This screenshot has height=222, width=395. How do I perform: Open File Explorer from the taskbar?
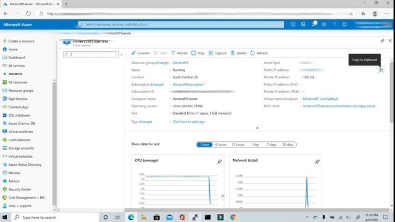pyautogui.click(x=144, y=217)
